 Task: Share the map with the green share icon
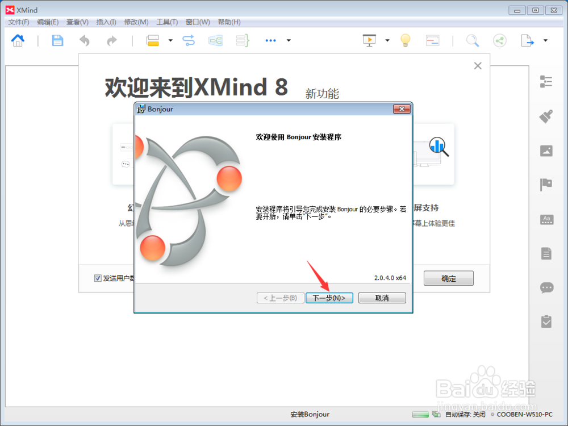coord(499,40)
